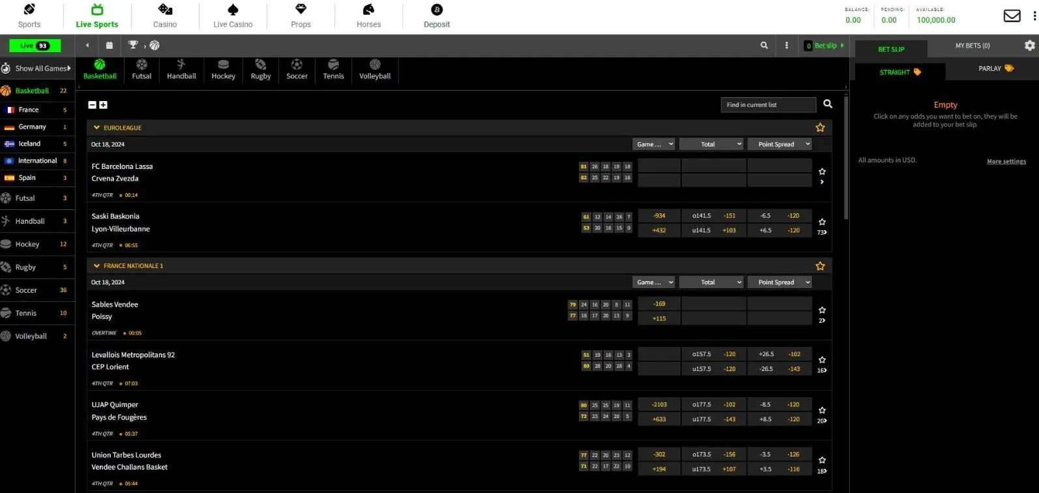Favorite the Euroleague league star
Viewport: 1039px width, 493px height.
point(820,128)
